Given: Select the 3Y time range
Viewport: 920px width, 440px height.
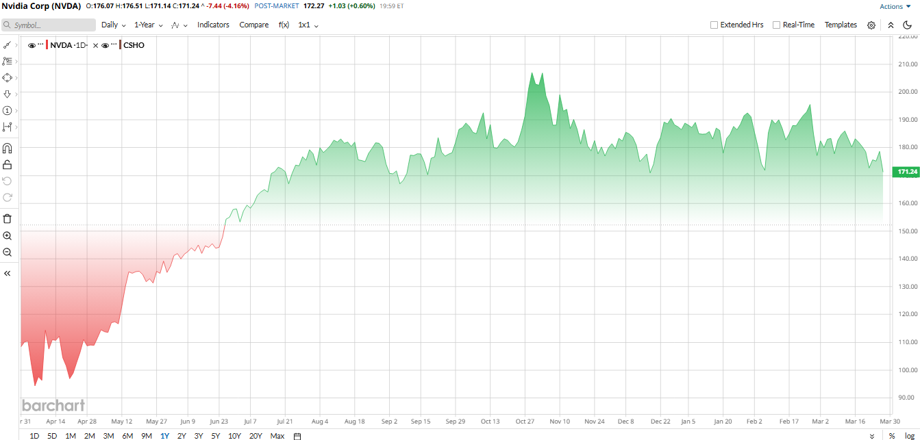Looking at the screenshot, I should tap(199, 436).
